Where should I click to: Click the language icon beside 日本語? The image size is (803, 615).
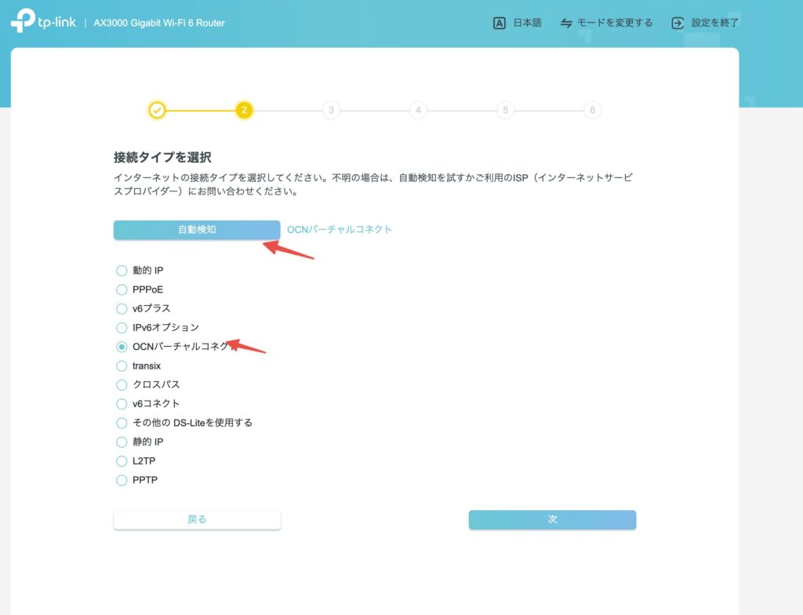[x=499, y=23]
